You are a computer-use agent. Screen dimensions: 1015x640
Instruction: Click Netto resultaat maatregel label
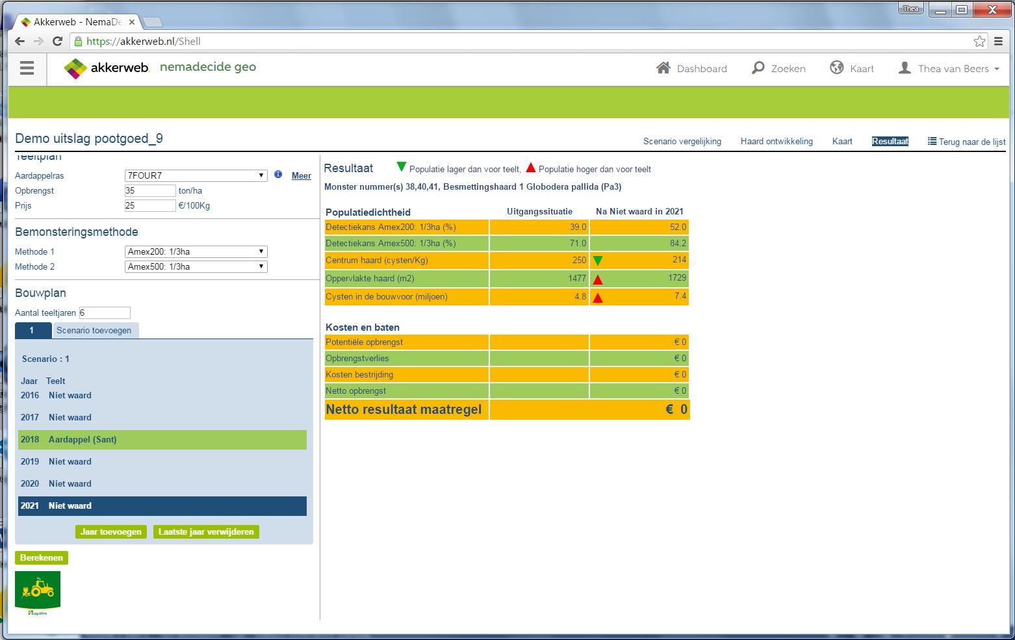tap(404, 409)
